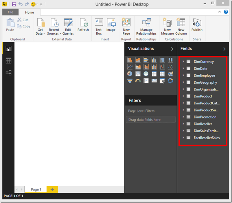Select the stacked column chart visualization

click(x=138, y=60)
